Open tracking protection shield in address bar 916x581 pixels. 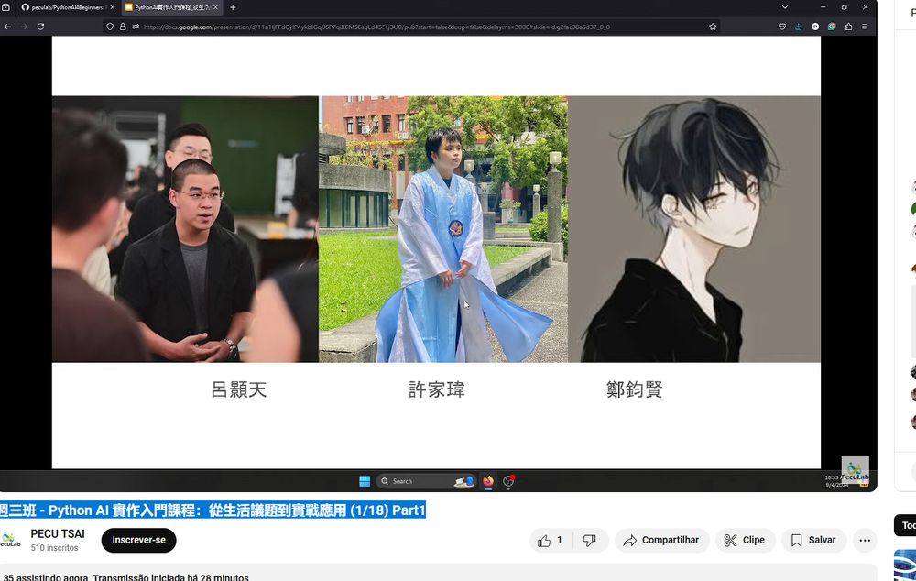point(110,27)
